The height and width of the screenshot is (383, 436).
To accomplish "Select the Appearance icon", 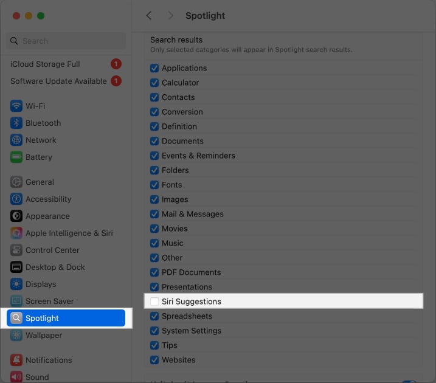I will (16, 216).
